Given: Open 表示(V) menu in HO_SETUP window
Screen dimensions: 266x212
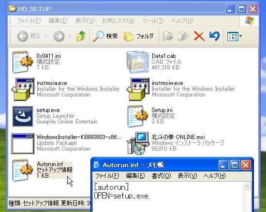Looking at the screenshot, I should (85, 21).
